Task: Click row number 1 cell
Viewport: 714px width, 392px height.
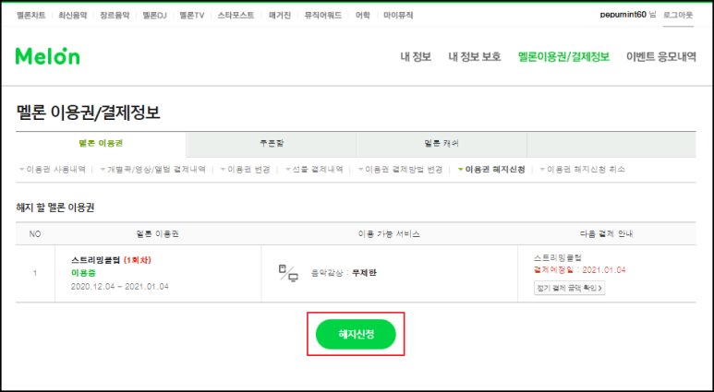Action: pos(35,273)
